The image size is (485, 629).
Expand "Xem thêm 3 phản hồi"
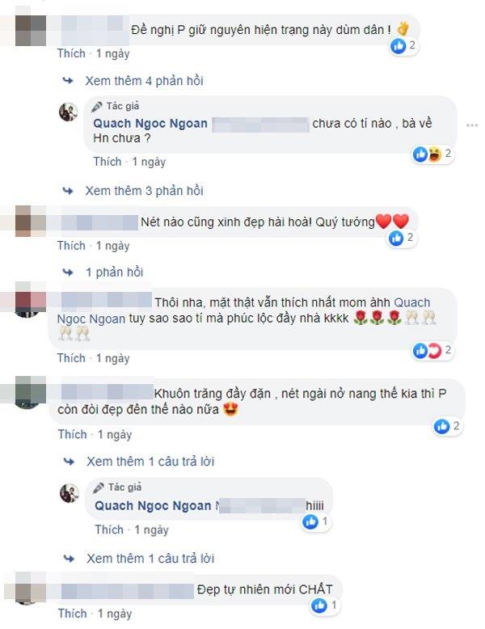(x=144, y=191)
